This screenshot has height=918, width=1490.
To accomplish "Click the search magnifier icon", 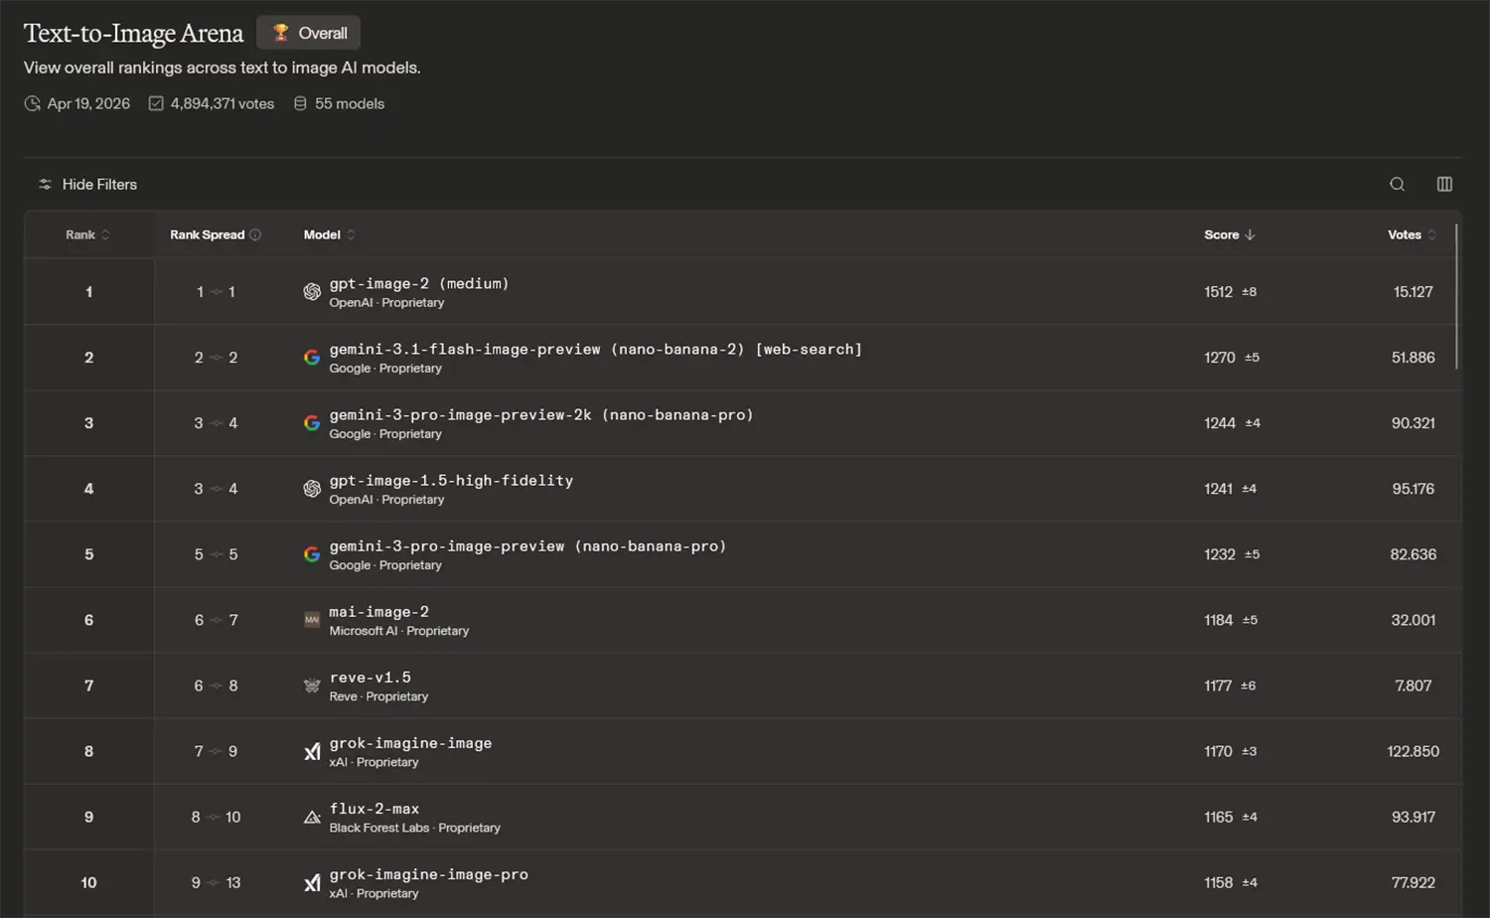I will pyautogui.click(x=1397, y=184).
